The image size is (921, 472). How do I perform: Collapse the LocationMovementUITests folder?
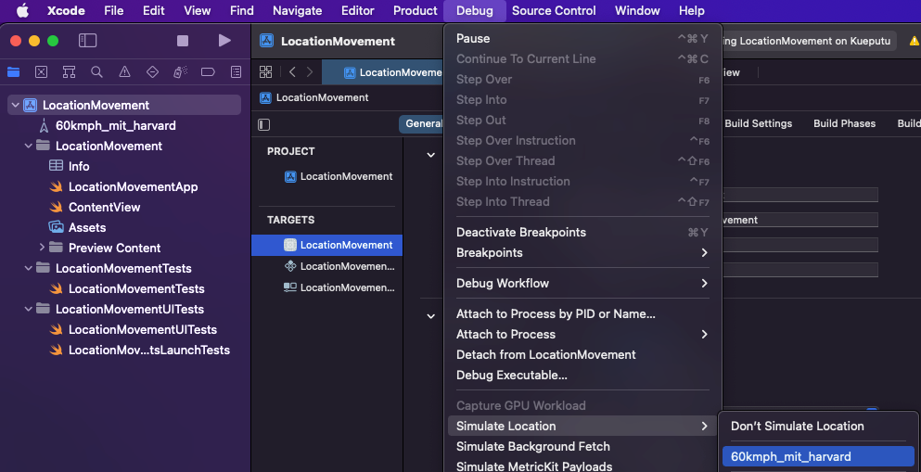(x=28, y=309)
